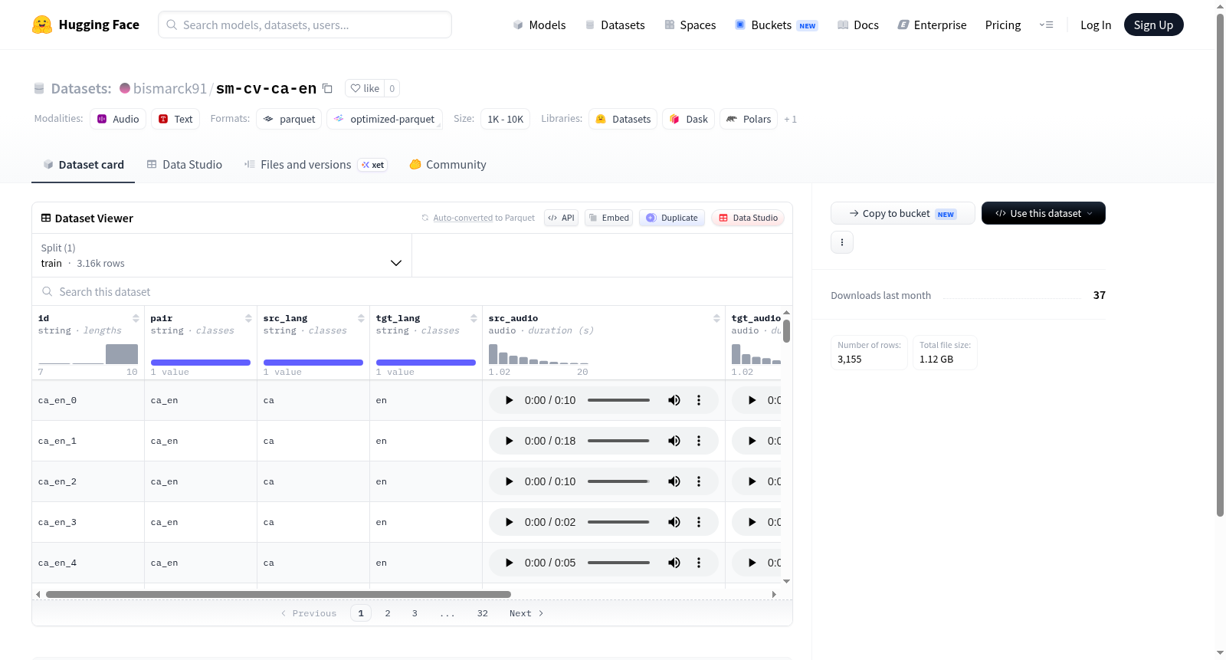Play tgt_audio for row ca_en_0
This screenshot has width=1226, height=660.
[752, 400]
